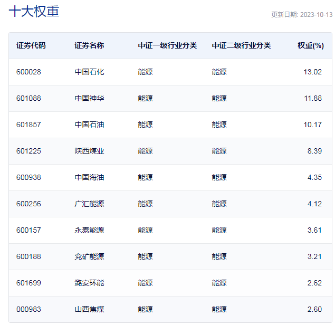Select stock code 601088
Viewport: 335px width, 325px height.
[28, 98]
